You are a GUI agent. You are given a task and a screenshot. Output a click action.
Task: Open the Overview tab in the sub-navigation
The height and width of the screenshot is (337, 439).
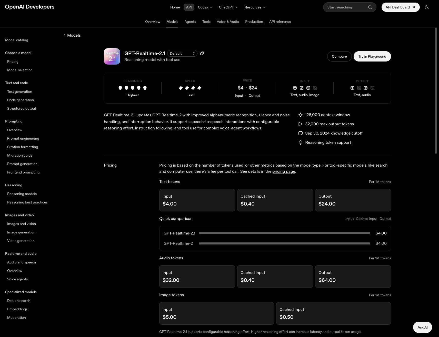[153, 22]
